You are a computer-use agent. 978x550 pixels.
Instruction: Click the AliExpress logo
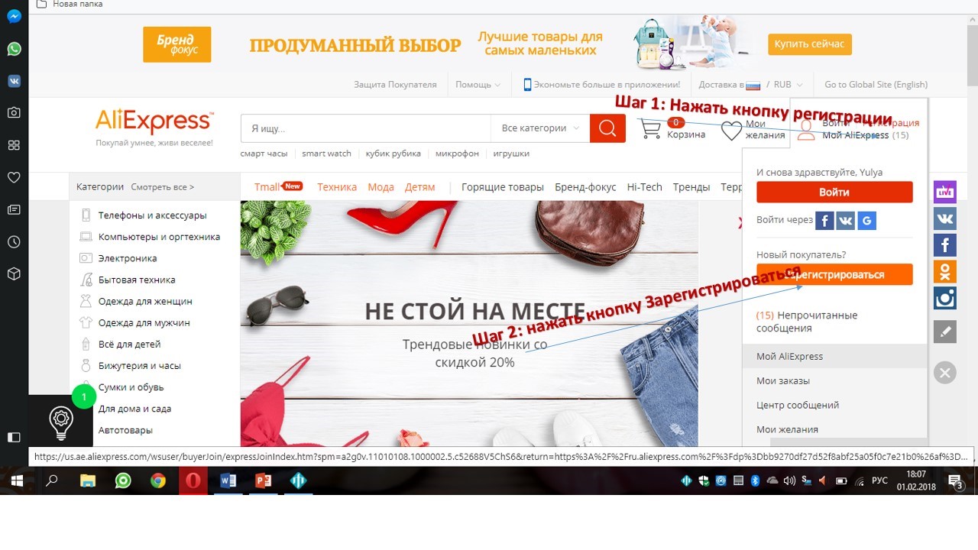tap(154, 121)
